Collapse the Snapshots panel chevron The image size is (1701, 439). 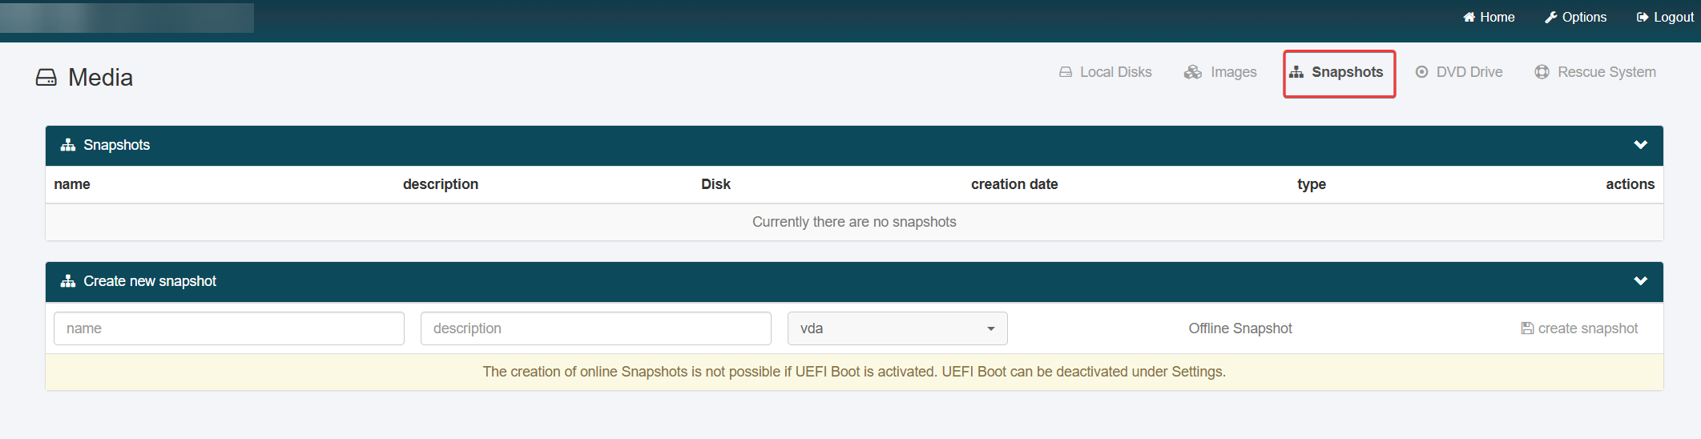pyautogui.click(x=1641, y=145)
